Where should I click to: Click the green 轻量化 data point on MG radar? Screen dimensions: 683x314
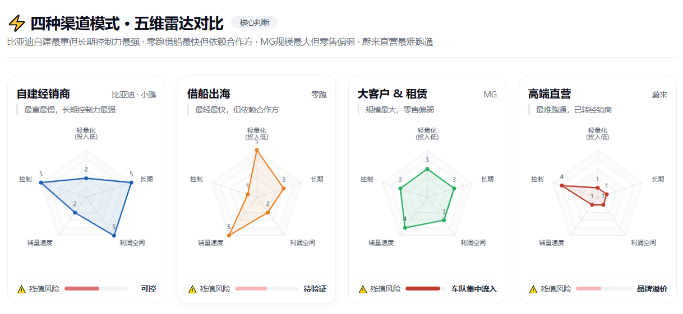[x=427, y=169]
